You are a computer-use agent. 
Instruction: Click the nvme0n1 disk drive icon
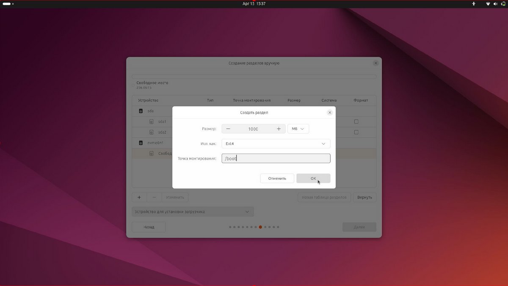[141, 143]
